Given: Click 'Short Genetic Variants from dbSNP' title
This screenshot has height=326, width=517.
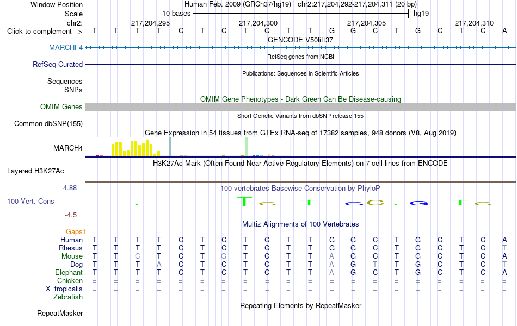Looking at the screenshot, I should point(300,116).
